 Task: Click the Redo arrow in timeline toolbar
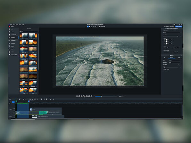point(26,99)
